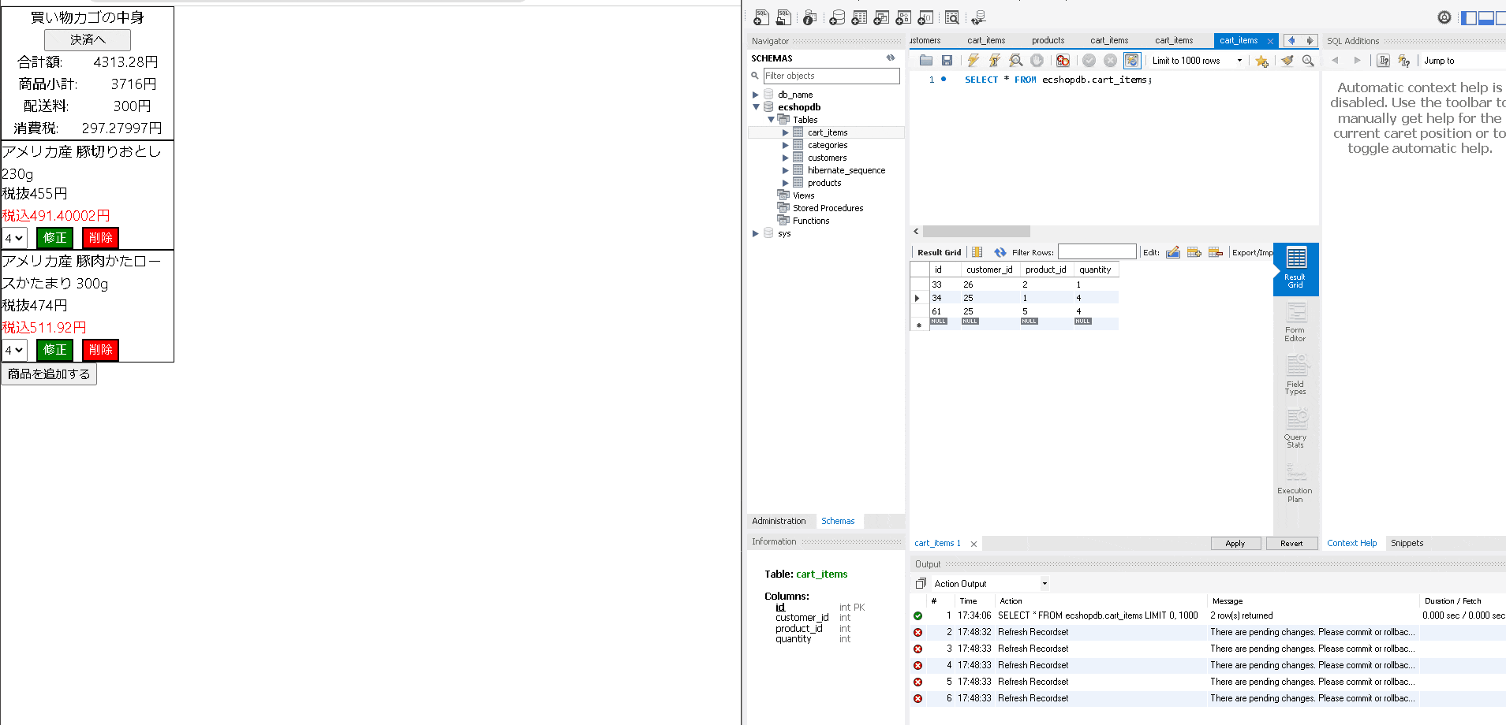Image resolution: width=1506 pixels, height=725 pixels.
Task: Click the create stored procedure icon
Action: coord(903,17)
